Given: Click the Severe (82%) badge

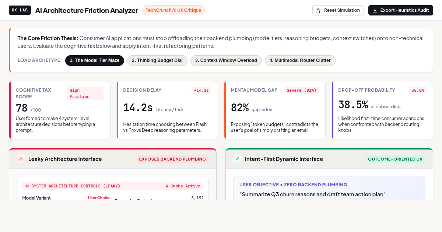Looking at the screenshot, I should [x=302, y=90].
